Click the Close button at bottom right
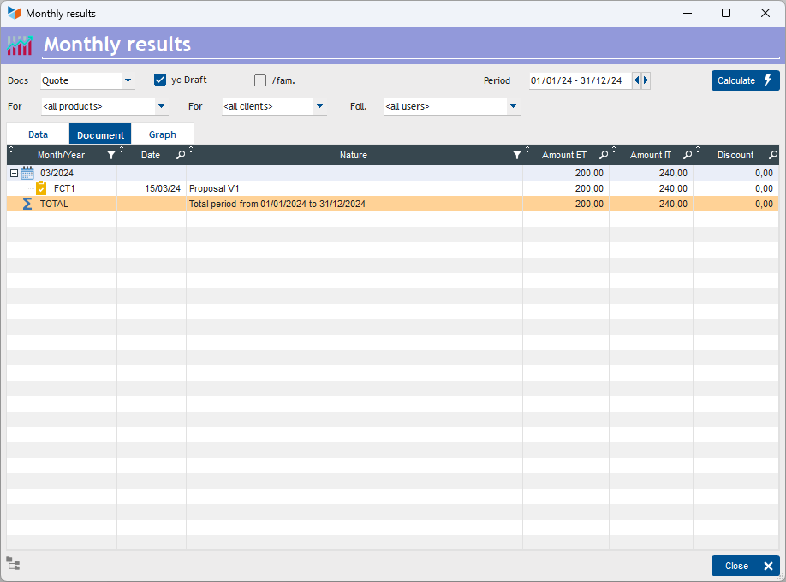786x582 pixels. [x=745, y=566]
